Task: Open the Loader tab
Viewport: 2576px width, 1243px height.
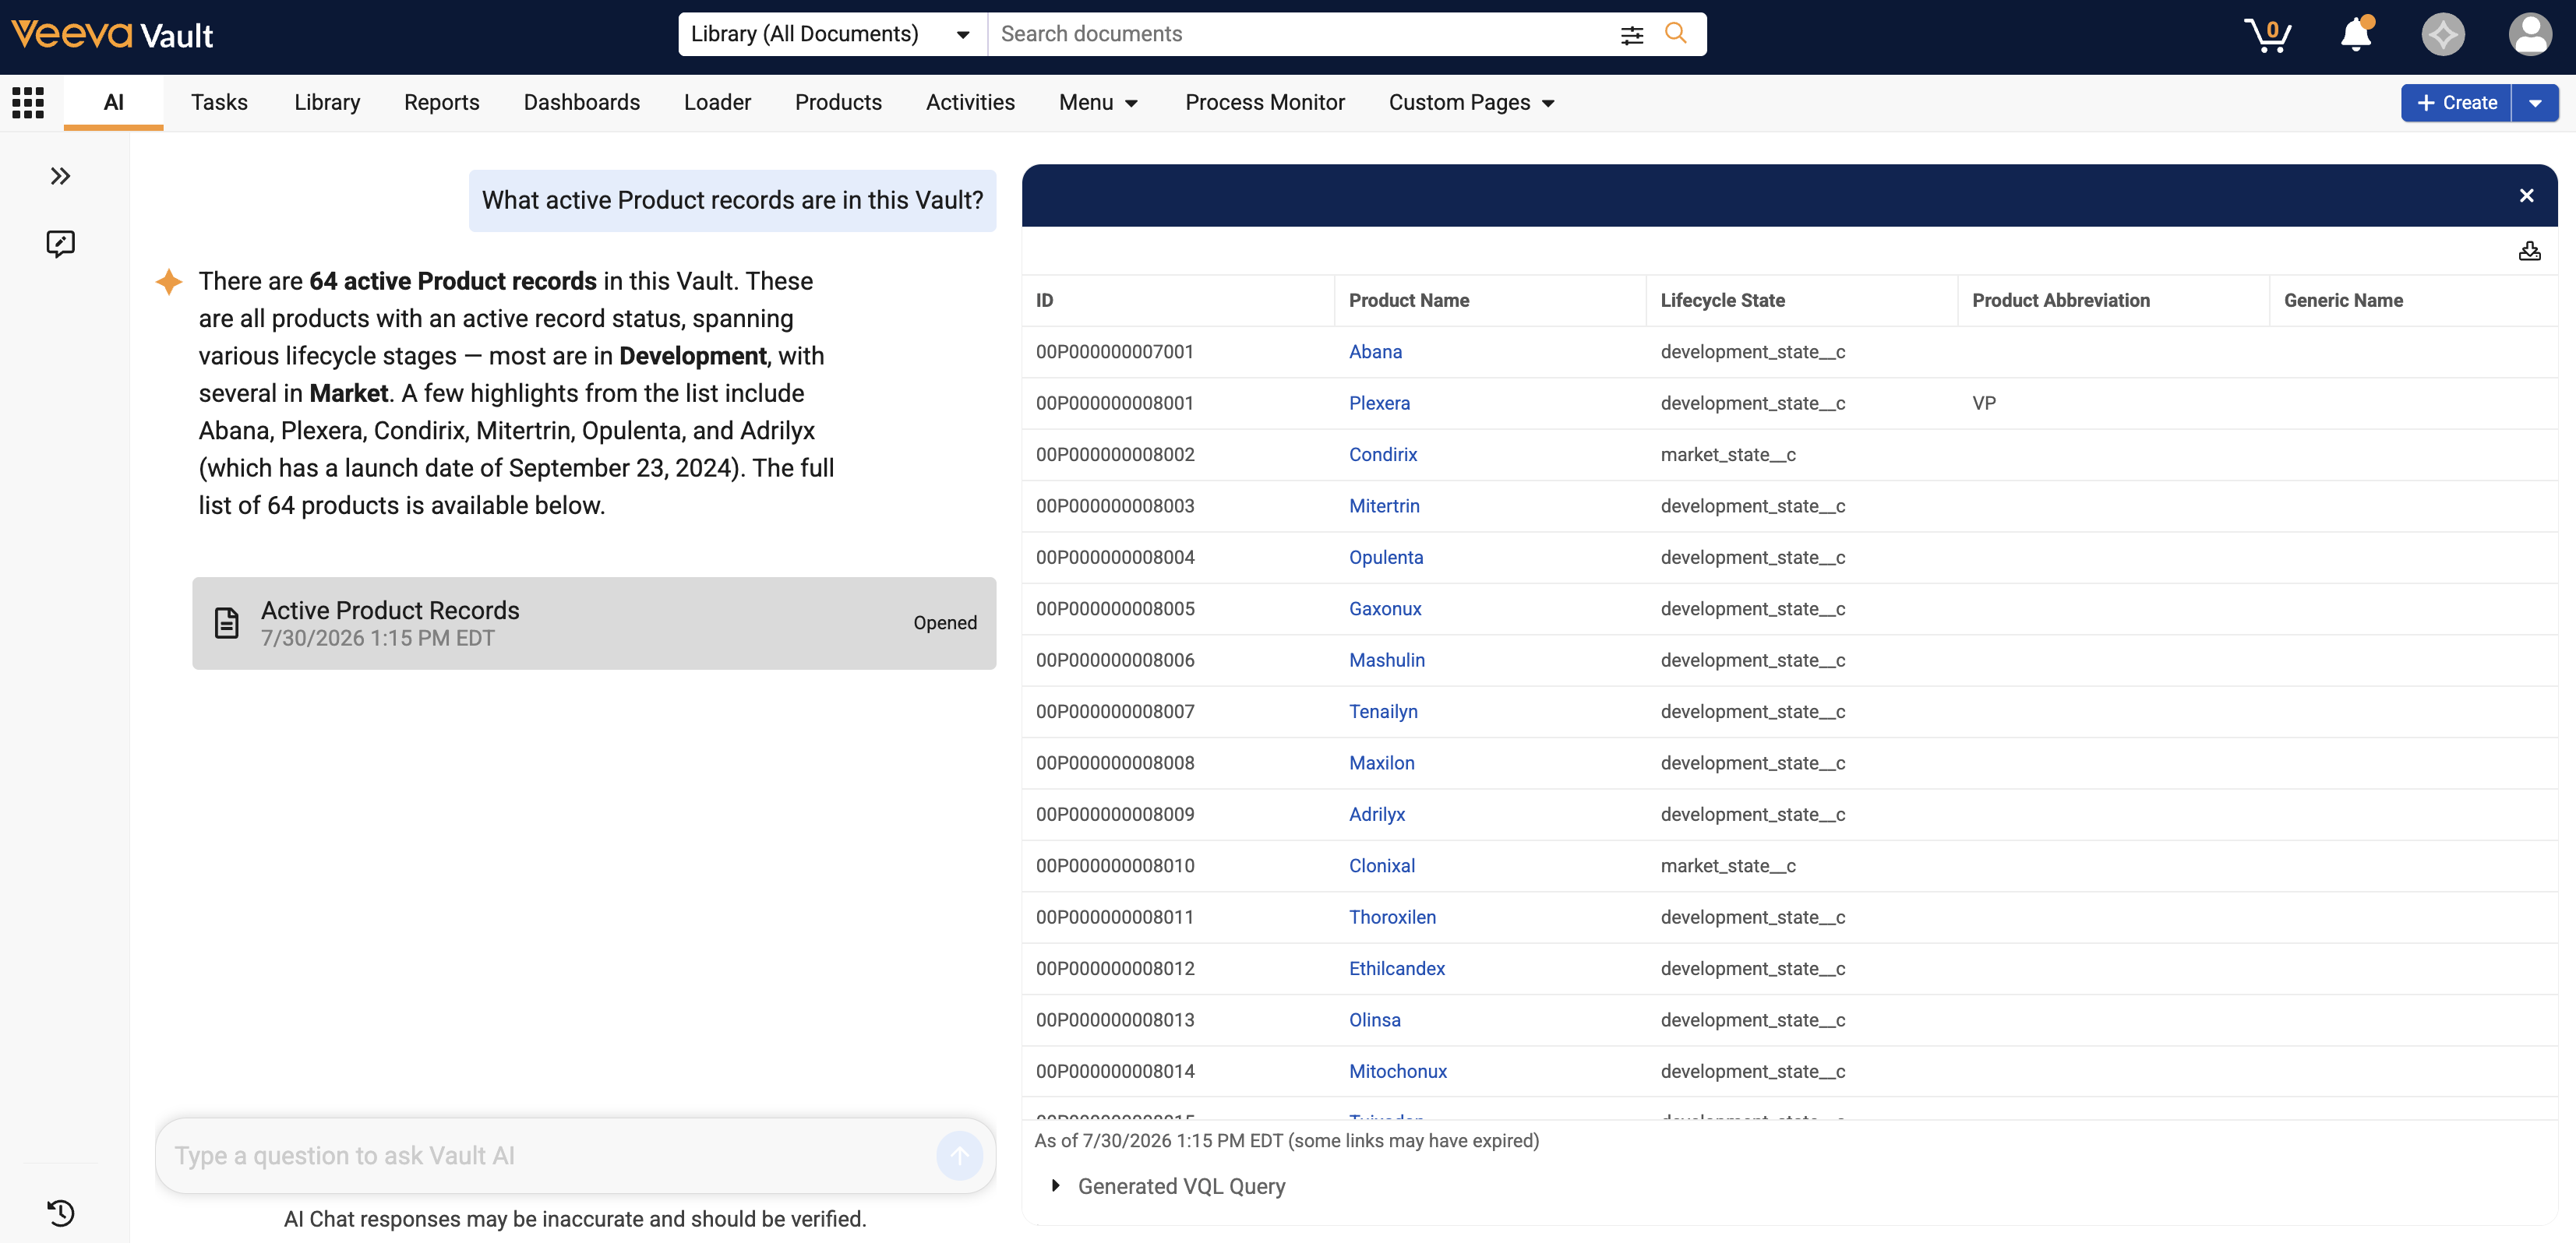Action: click(717, 102)
